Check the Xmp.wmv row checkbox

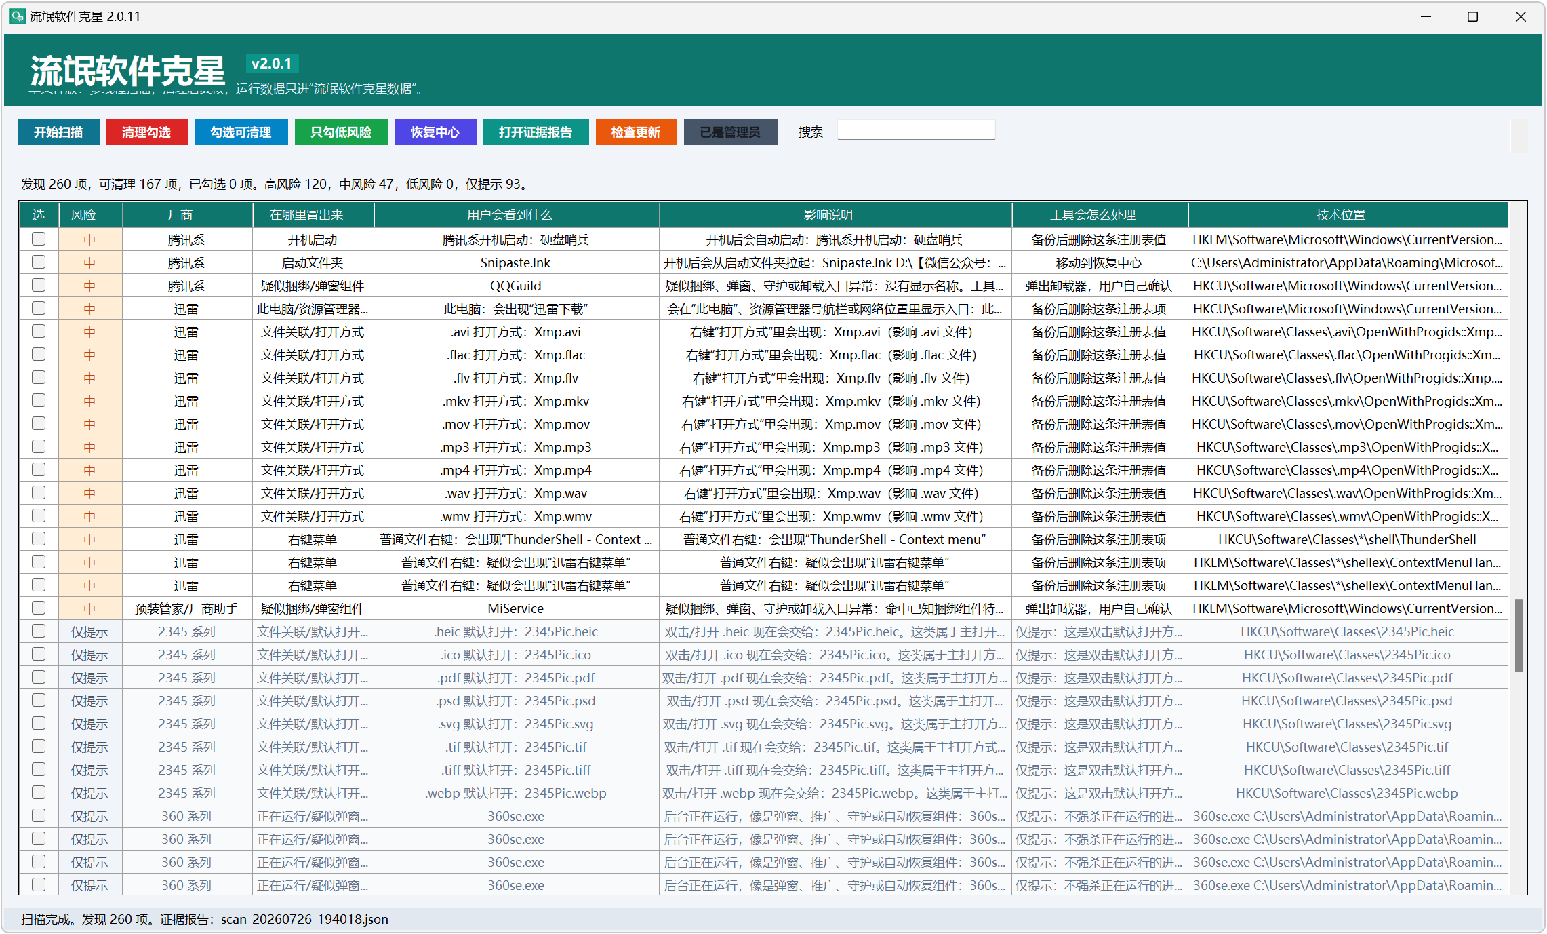(39, 516)
